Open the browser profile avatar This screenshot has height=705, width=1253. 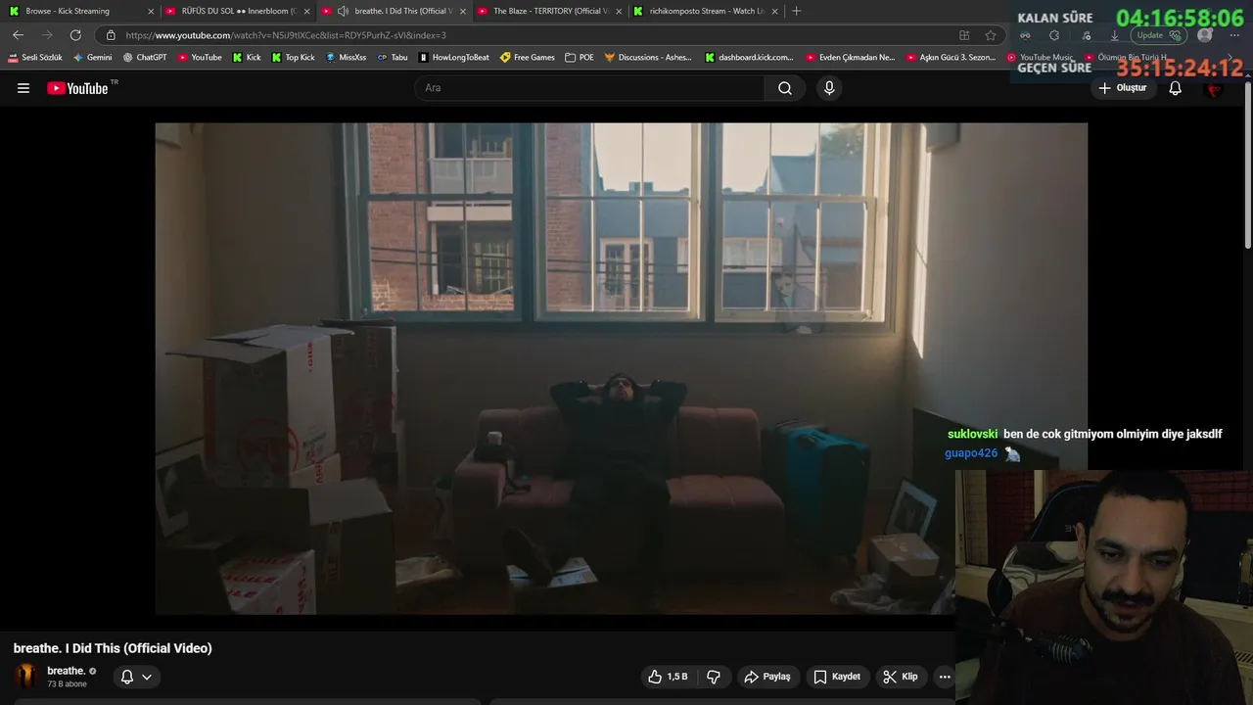(1205, 35)
